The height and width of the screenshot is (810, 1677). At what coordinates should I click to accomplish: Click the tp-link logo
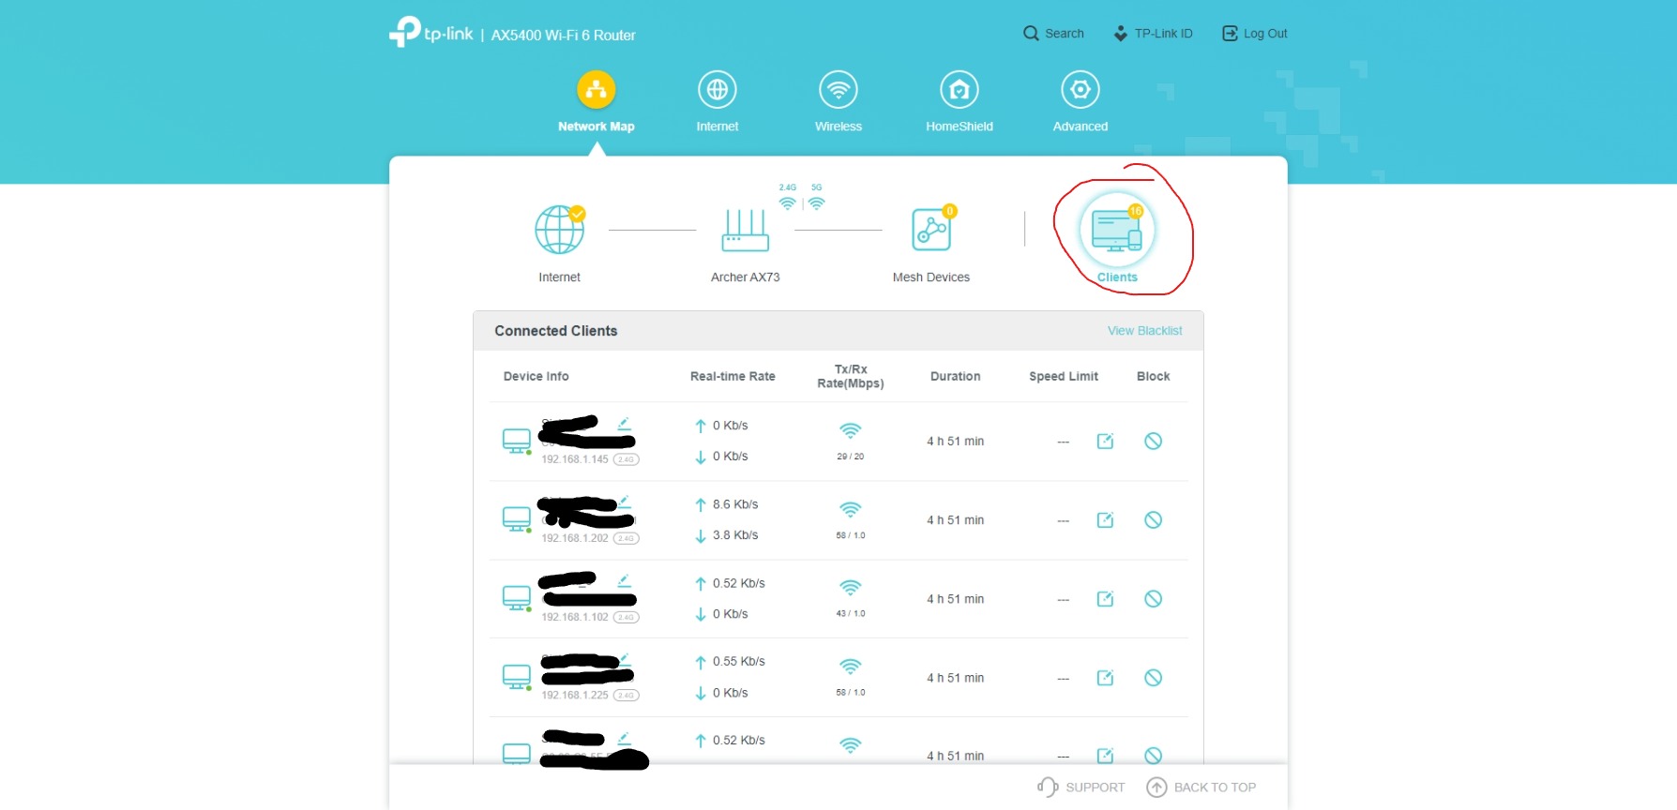pyautogui.click(x=431, y=32)
